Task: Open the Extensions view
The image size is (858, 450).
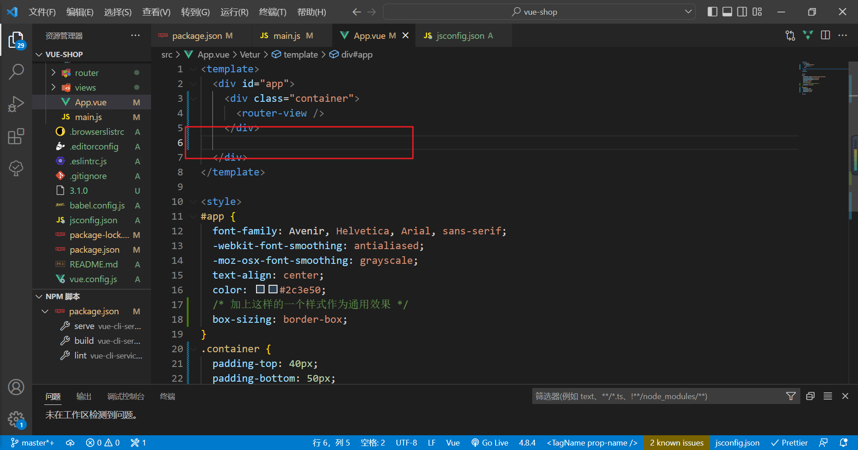Action: click(16, 136)
